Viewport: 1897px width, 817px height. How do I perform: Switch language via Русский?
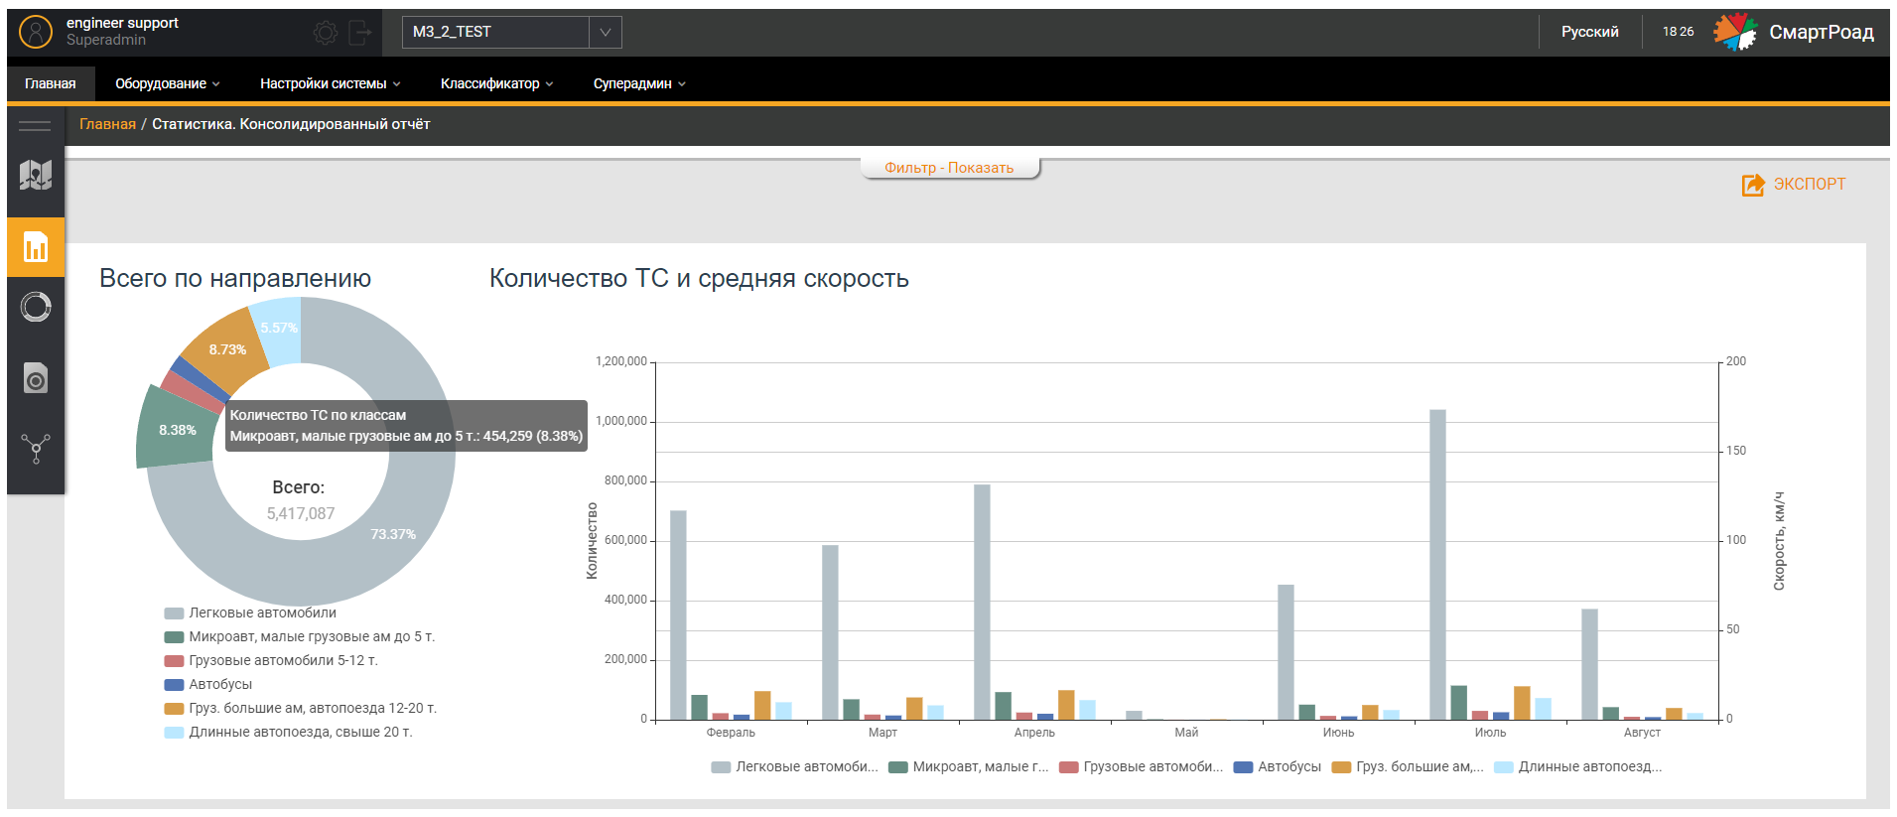coord(1590,32)
